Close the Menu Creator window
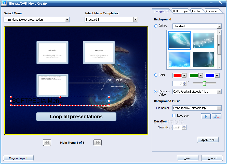The height and width of the screenshot is (164, 227). tap(220, 2)
